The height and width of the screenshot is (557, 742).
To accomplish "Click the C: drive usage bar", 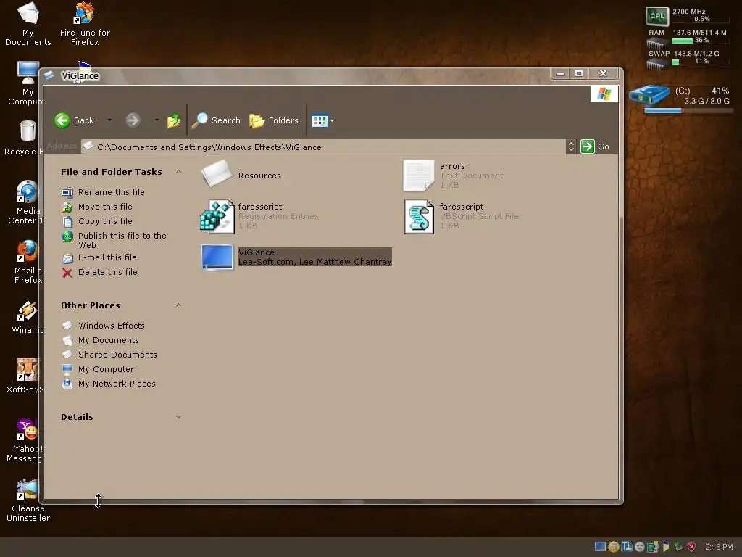I will tap(688, 111).
